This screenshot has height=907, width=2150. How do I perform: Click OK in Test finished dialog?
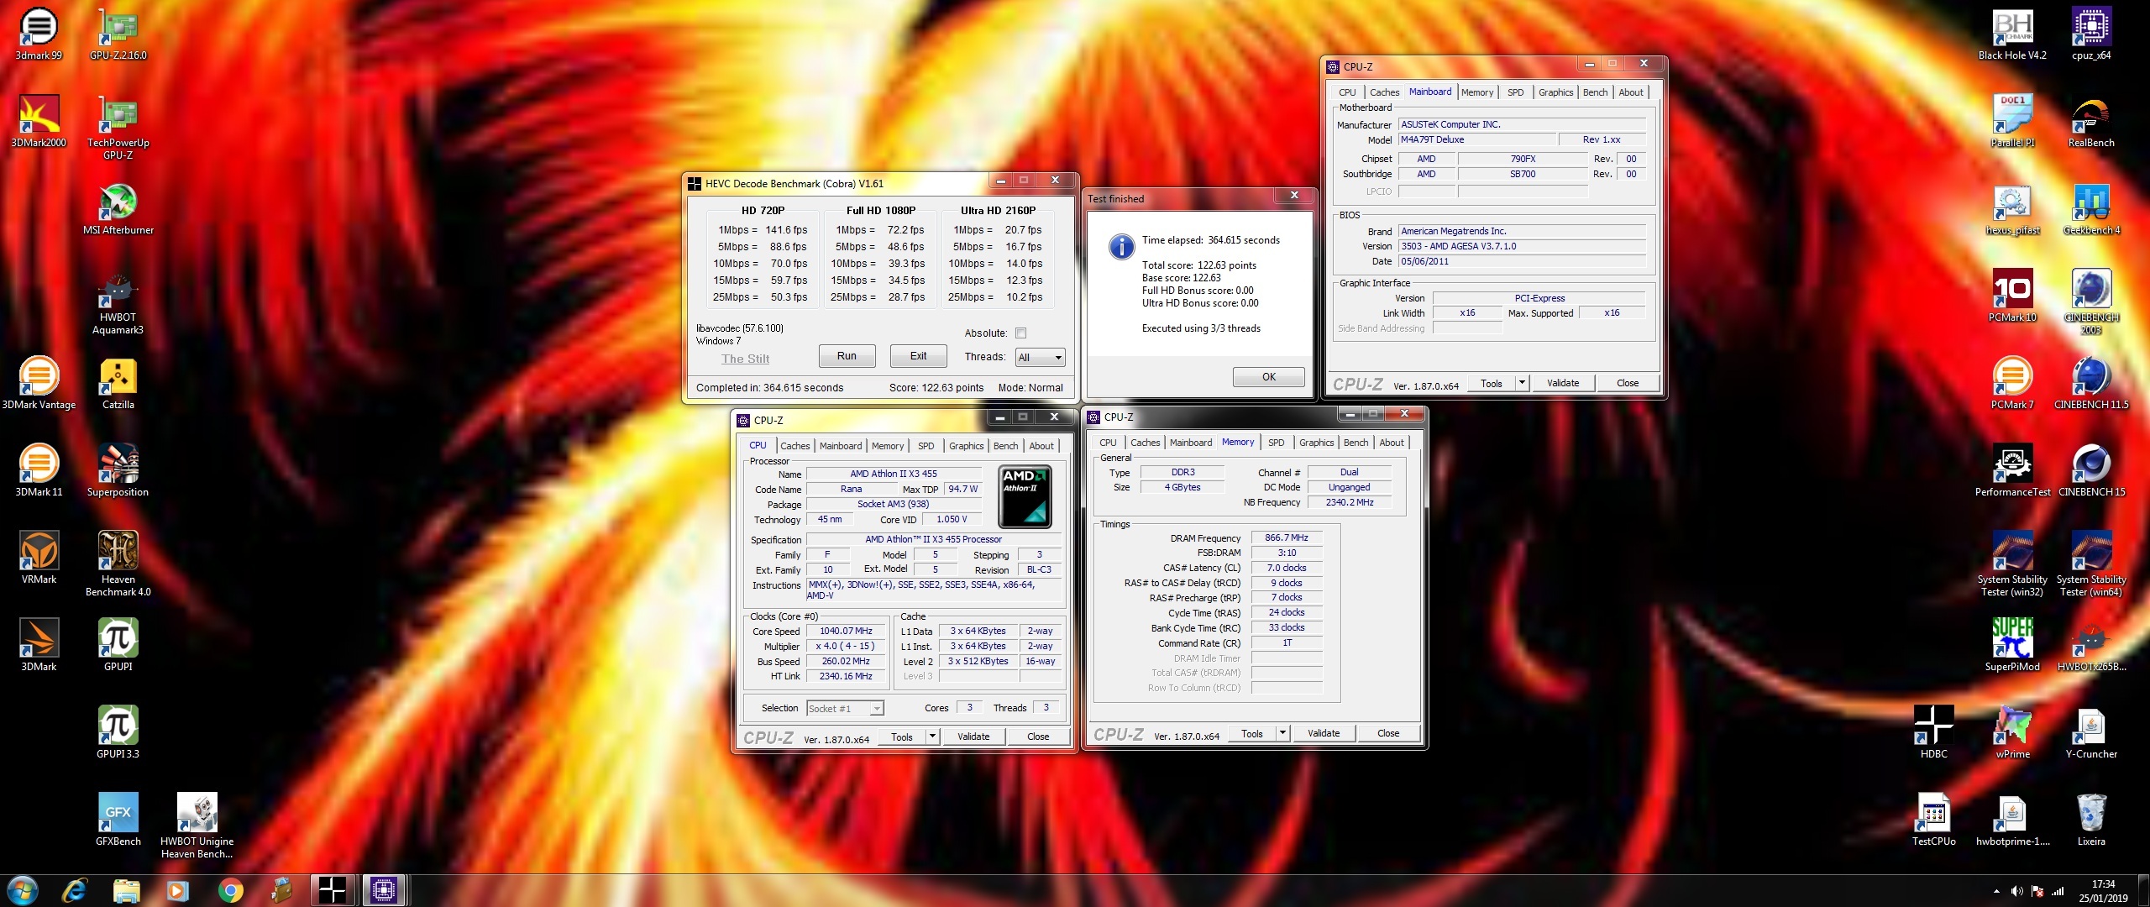click(x=1268, y=377)
